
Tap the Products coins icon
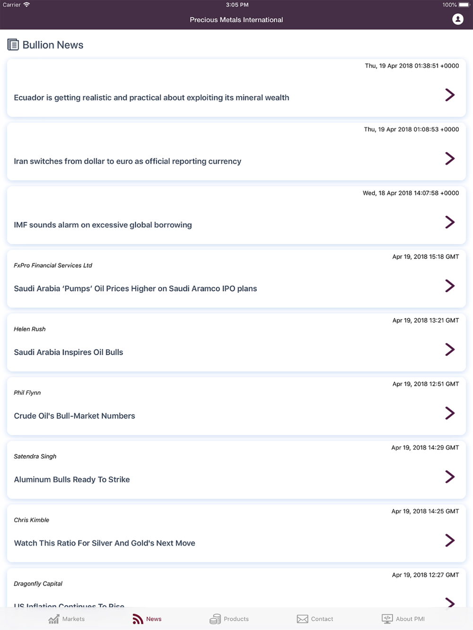tap(215, 619)
